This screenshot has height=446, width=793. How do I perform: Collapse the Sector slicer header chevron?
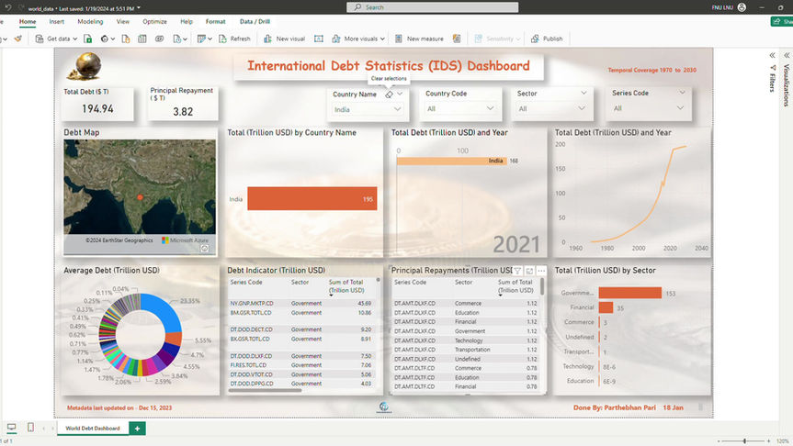tap(583, 93)
